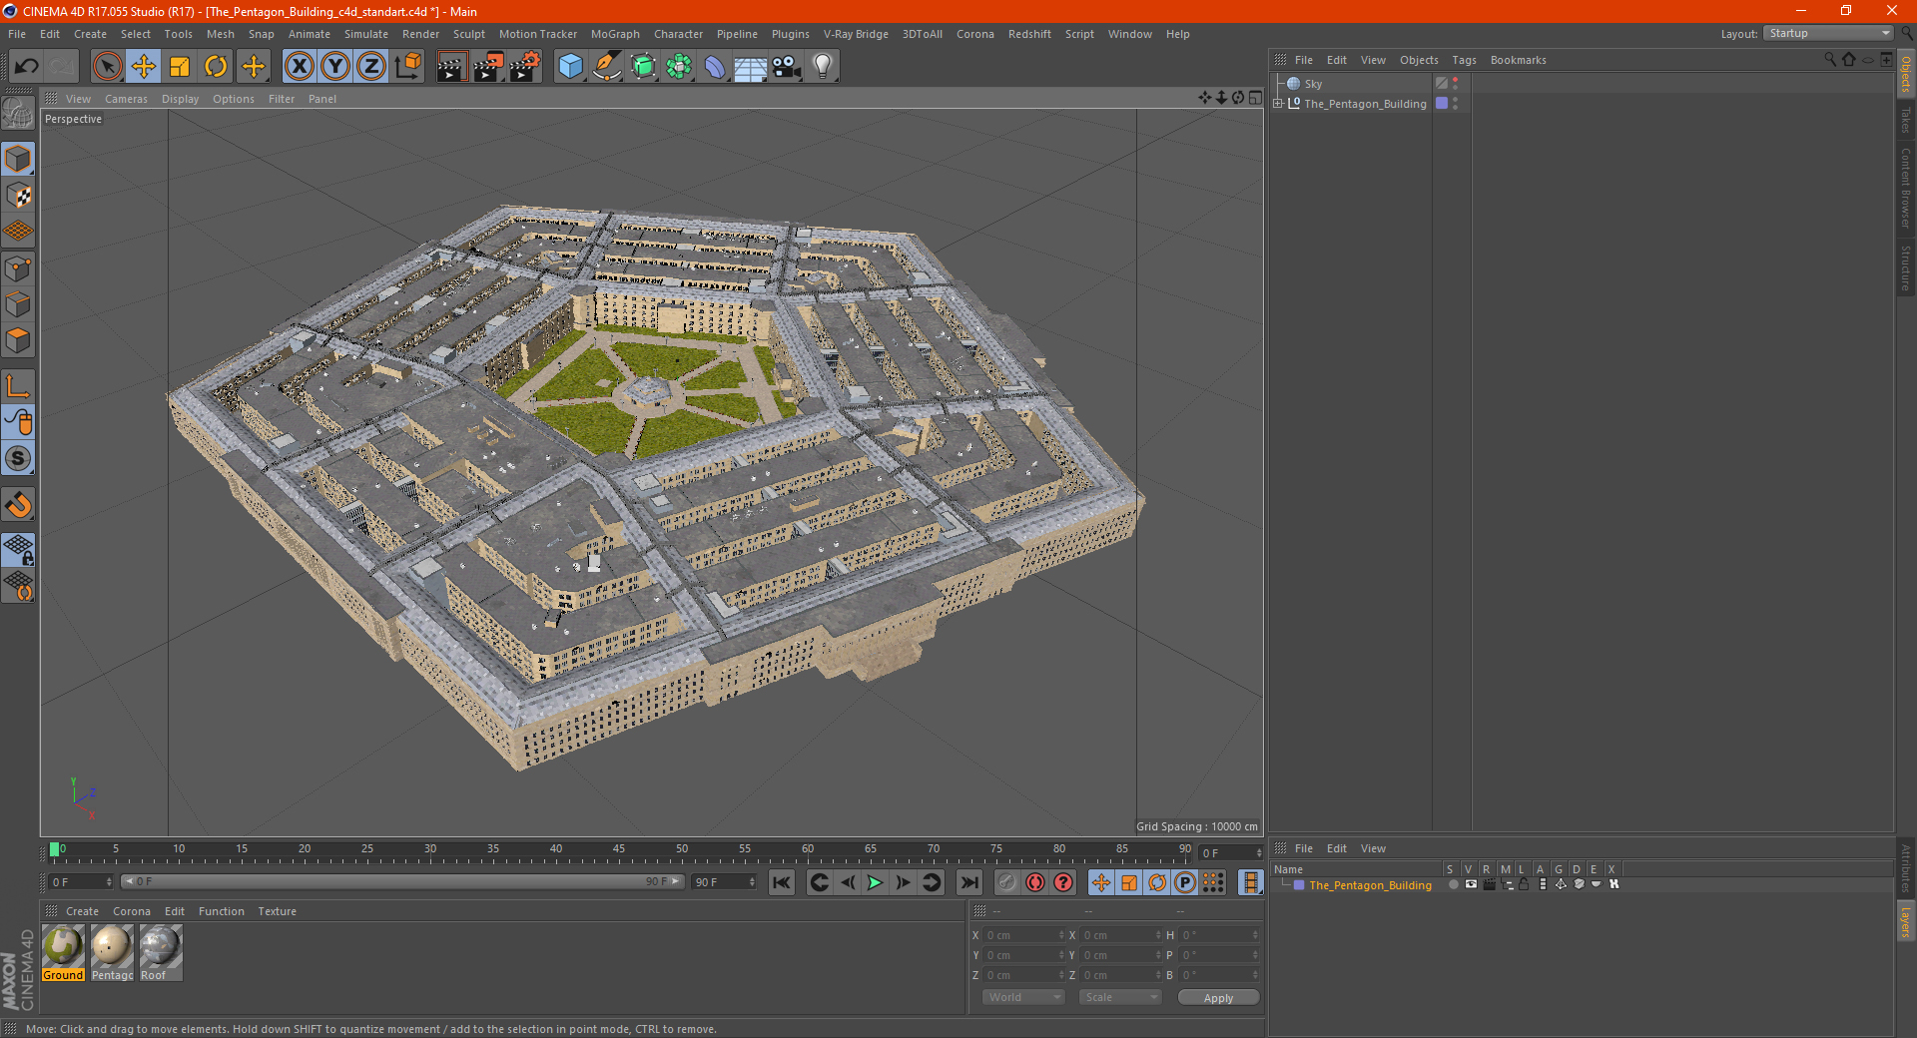Screen dimensions: 1917x1038
Task: Expand The_Pentagon_Building tree node
Action: pyautogui.click(x=1278, y=103)
